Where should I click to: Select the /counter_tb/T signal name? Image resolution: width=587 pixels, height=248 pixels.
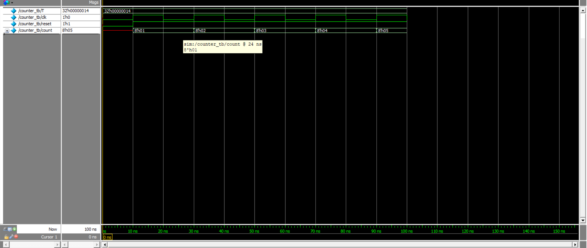(x=31, y=11)
